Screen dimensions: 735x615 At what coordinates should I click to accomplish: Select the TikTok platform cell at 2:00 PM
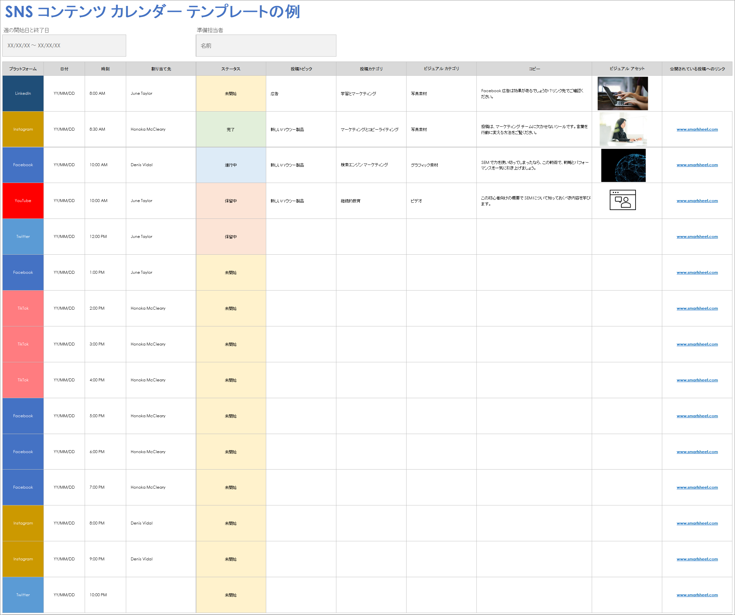pos(22,308)
